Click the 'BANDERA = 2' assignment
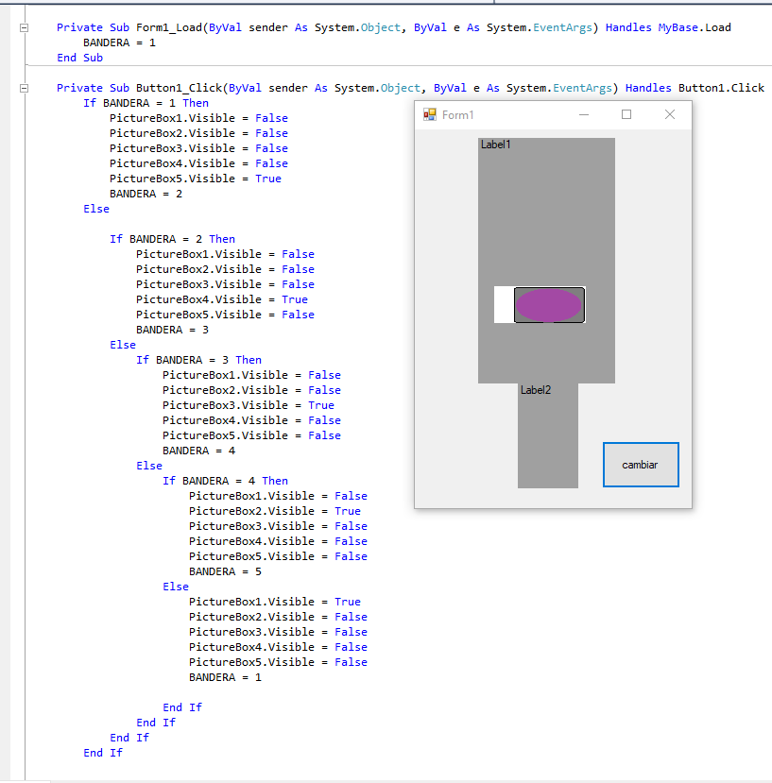 tap(146, 194)
